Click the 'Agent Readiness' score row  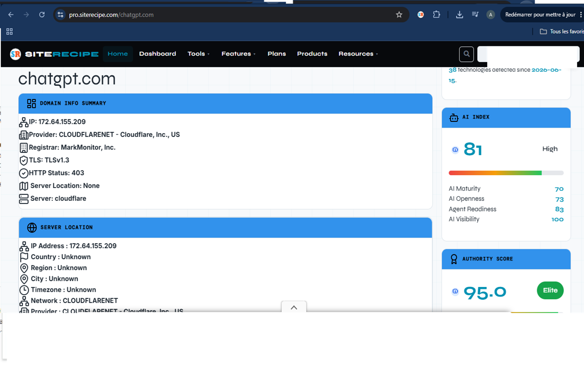point(506,209)
